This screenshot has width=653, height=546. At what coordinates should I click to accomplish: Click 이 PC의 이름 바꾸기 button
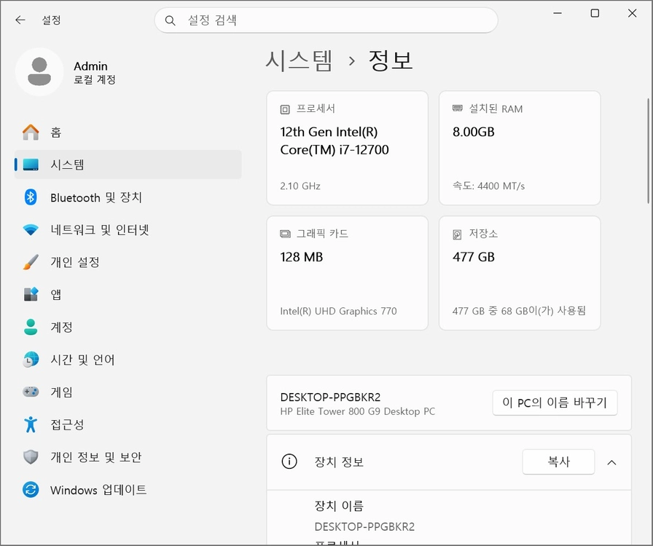click(555, 403)
